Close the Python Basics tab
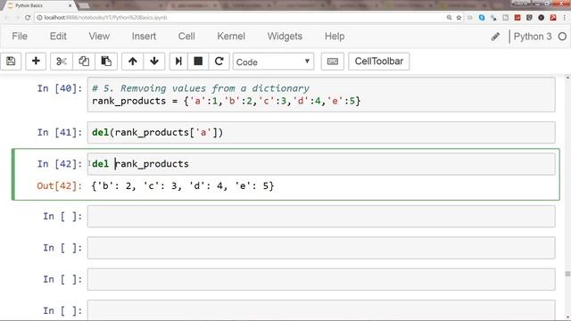Screen dimensions: 571x321 click(x=70, y=5)
